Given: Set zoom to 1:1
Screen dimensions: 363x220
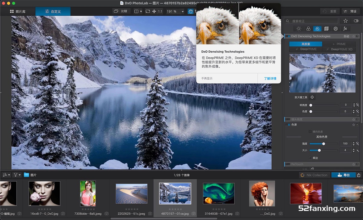Looking at the screenshot, I should click(x=160, y=11).
